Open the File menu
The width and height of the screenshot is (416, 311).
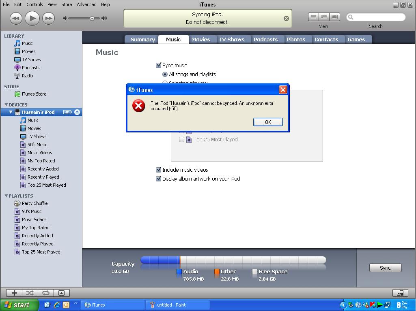click(x=6, y=4)
